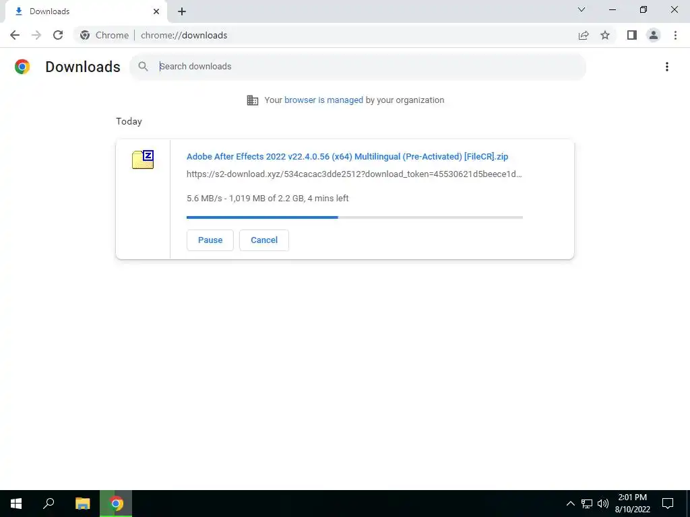The image size is (690, 517).
Task: Reload the downloads page
Action: coord(58,35)
